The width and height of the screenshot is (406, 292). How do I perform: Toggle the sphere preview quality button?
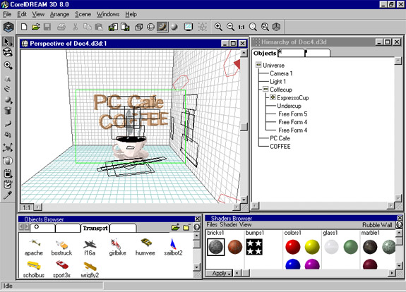click(174, 27)
